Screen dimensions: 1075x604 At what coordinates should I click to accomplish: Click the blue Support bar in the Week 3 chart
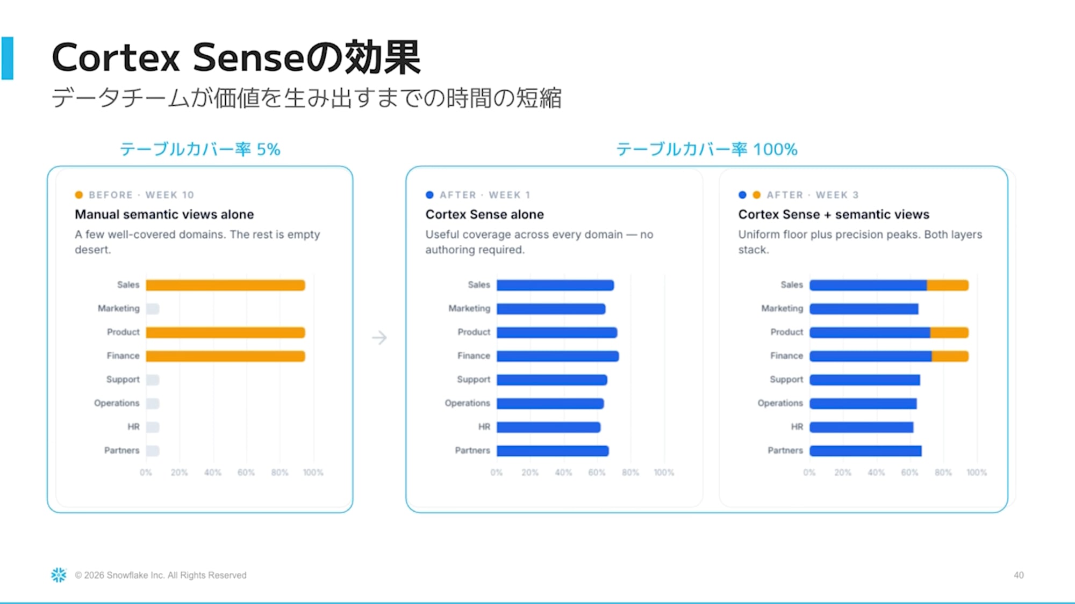pos(865,380)
